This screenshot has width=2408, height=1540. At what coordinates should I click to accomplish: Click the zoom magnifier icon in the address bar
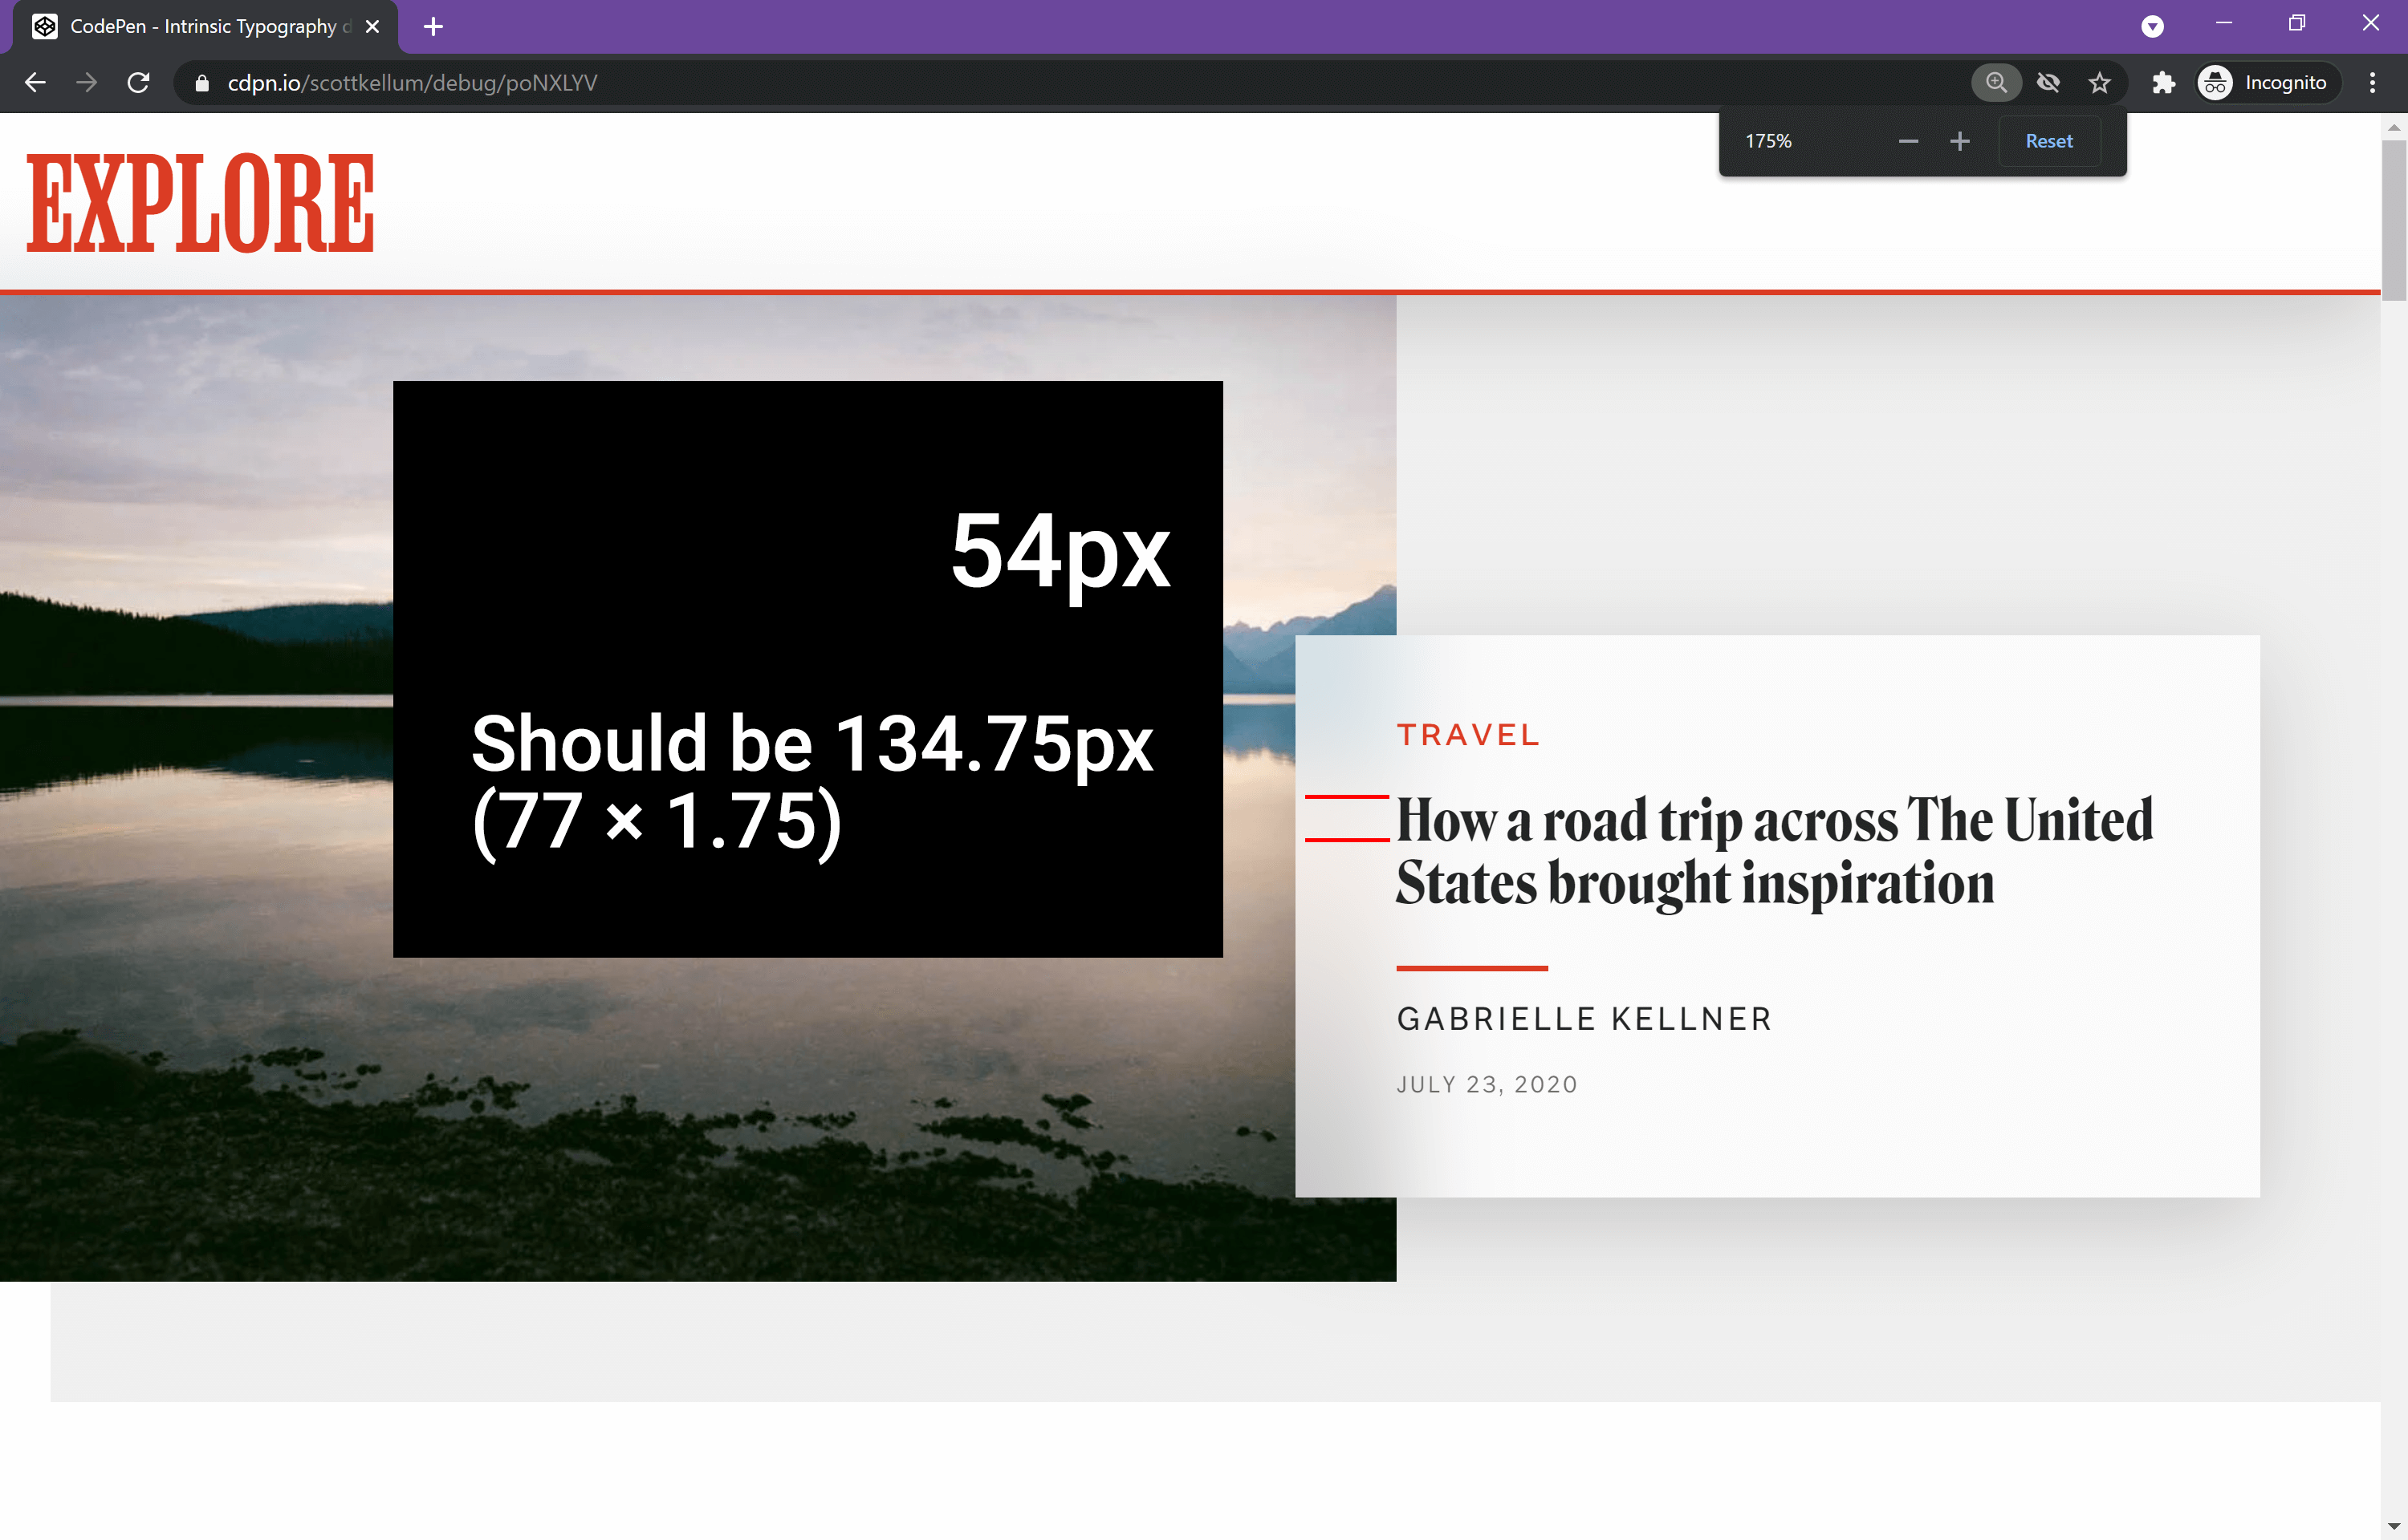[x=1995, y=82]
